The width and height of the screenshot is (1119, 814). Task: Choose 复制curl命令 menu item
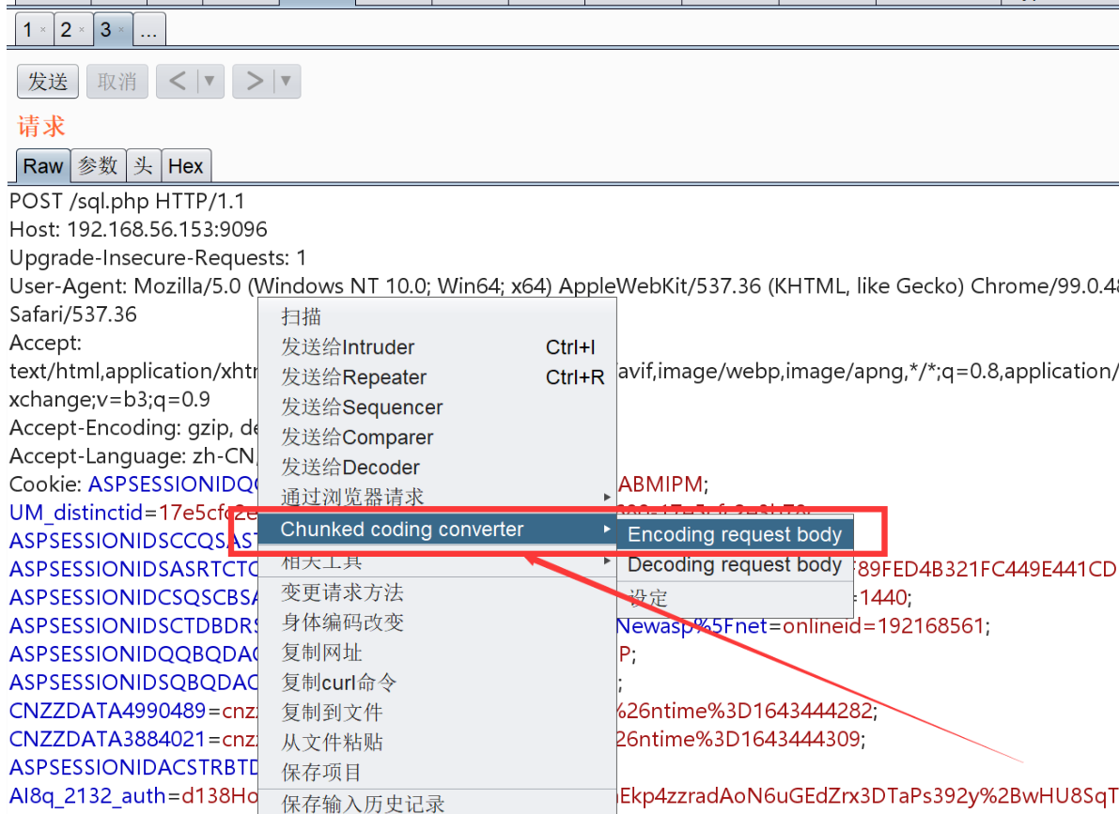tap(437, 682)
